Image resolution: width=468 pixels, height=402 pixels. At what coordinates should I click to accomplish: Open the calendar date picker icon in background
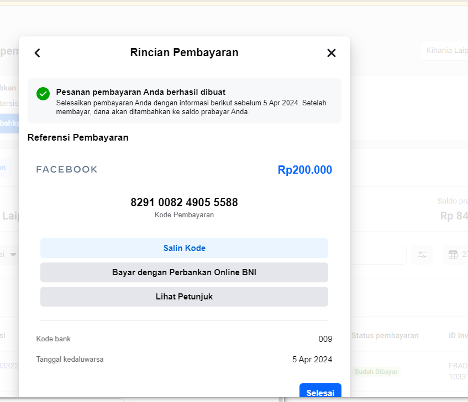453,255
